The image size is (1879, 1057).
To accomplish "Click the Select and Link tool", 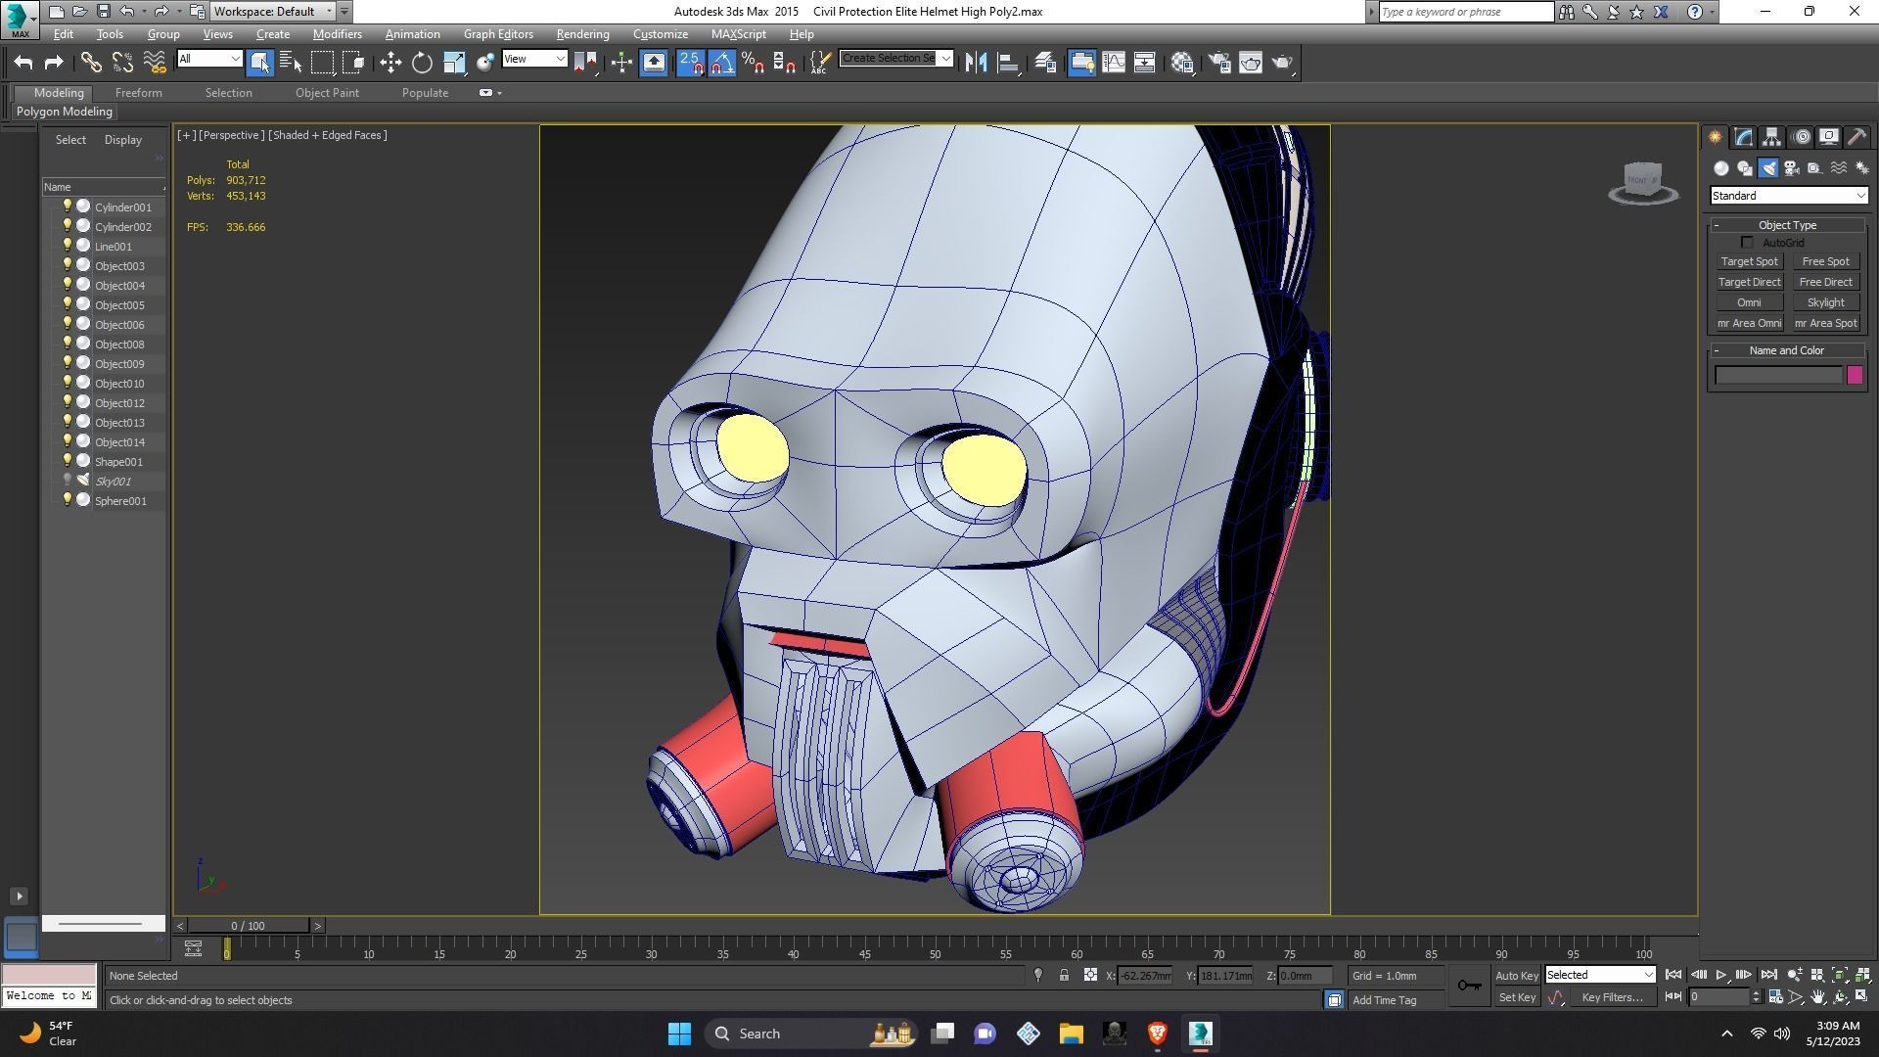I will pyautogui.click(x=91, y=63).
